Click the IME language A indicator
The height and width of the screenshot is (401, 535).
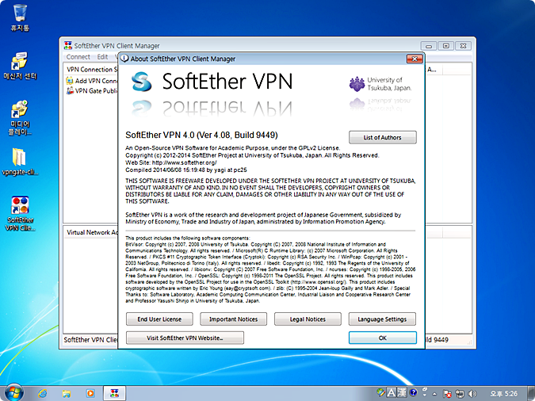point(392,393)
